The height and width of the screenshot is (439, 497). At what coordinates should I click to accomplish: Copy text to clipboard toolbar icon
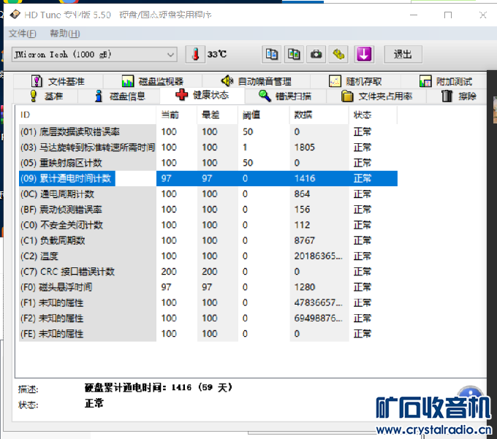[x=272, y=55]
